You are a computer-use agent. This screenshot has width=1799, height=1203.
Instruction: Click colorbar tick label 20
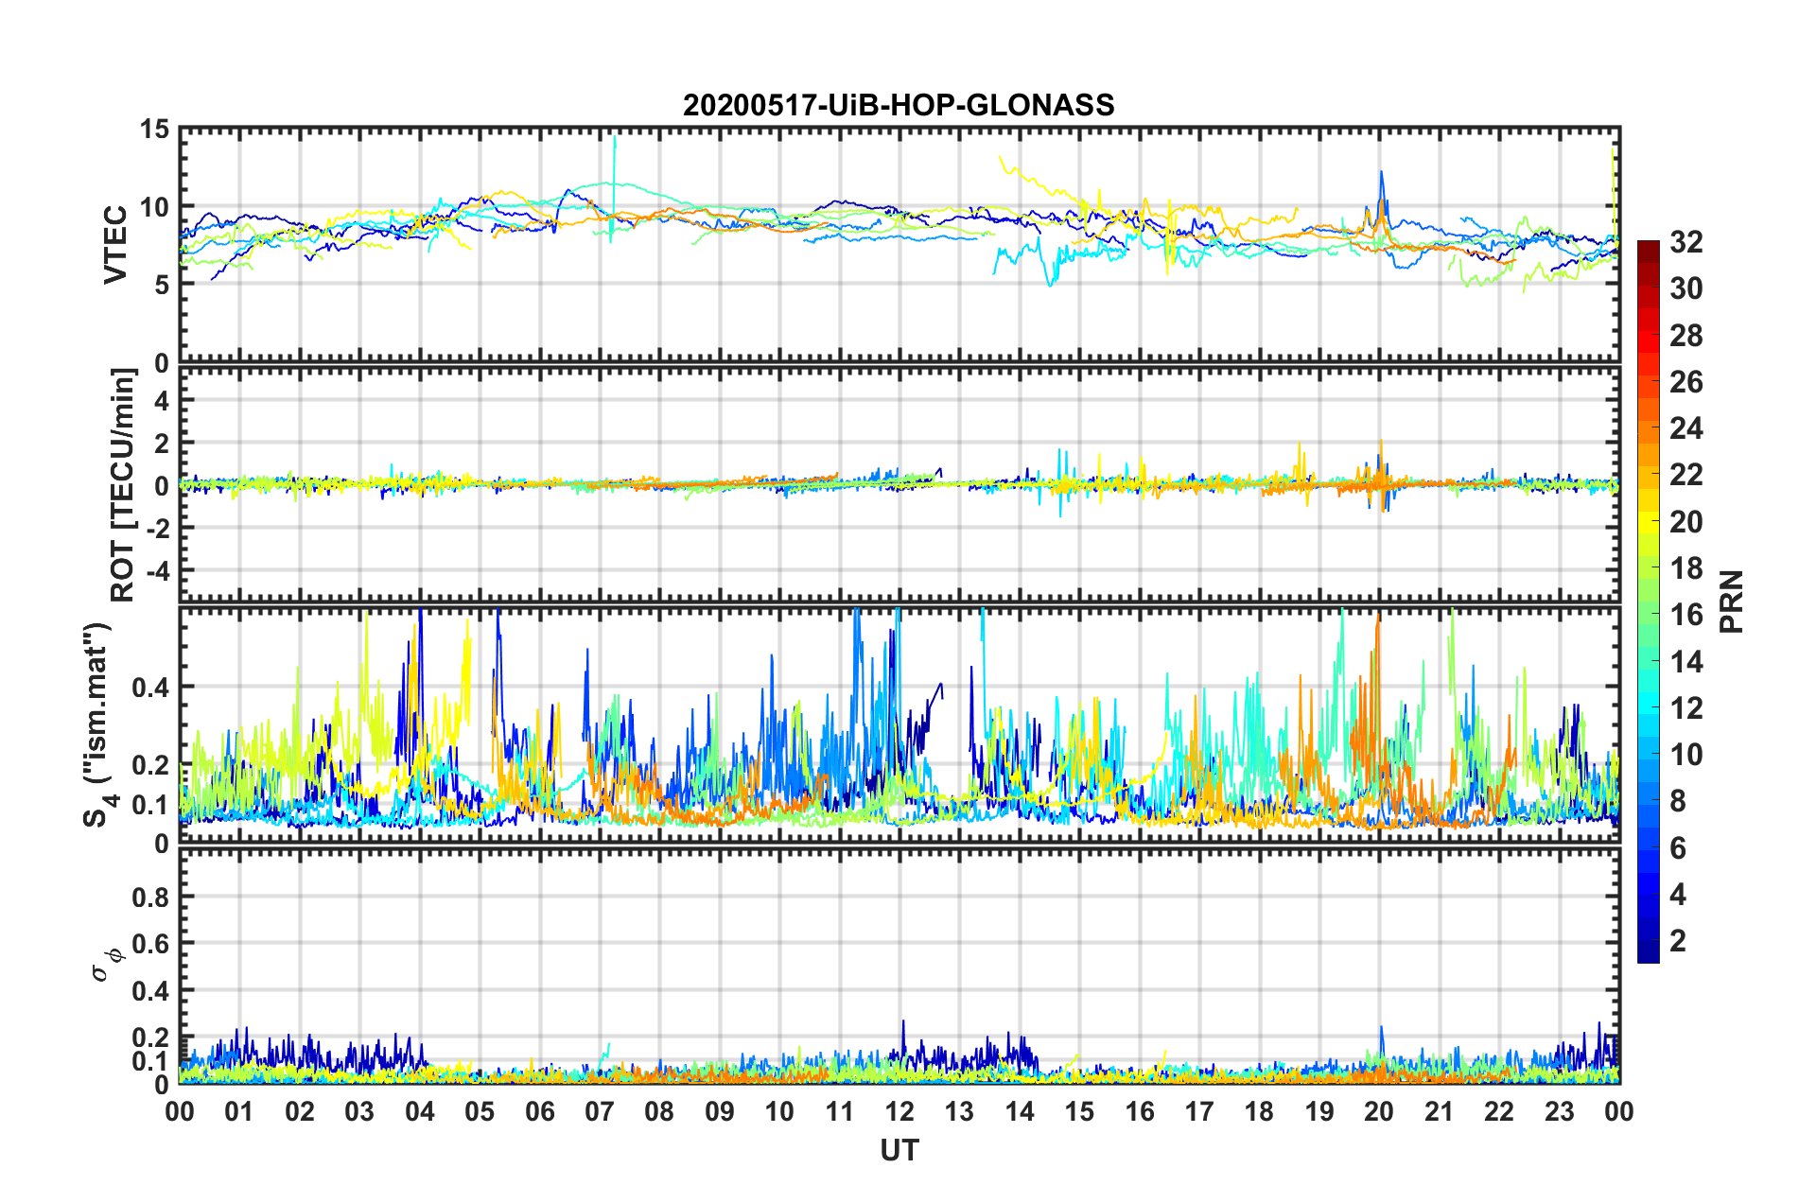1686,522
